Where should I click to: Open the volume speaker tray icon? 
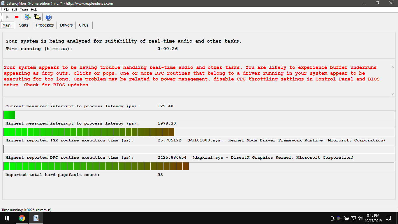[360, 218]
